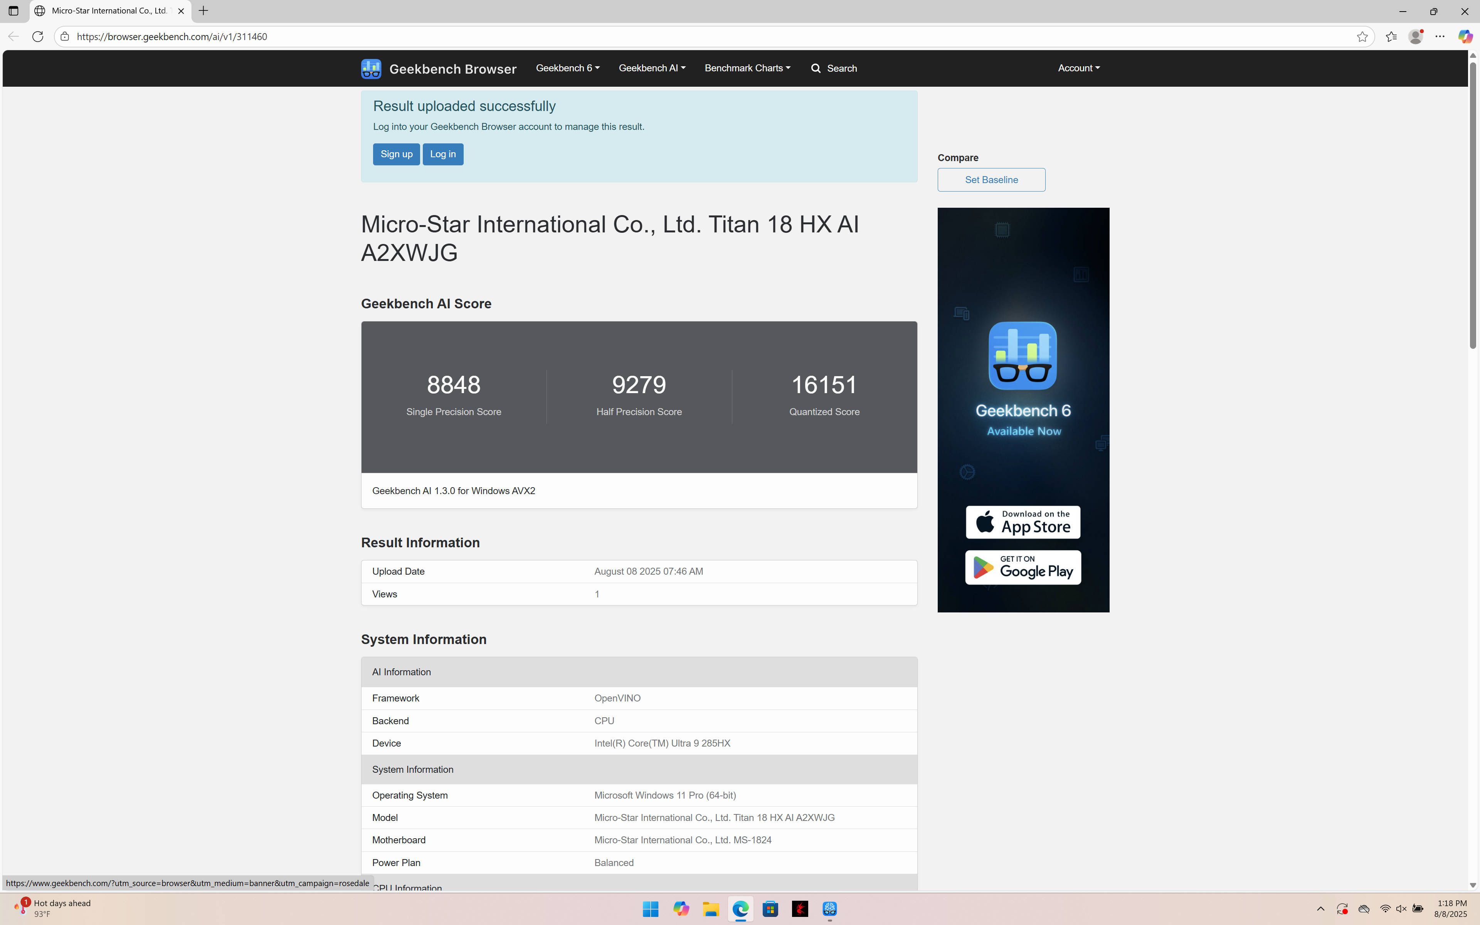1480x925 pixels.
Task: Expand the Geekbench 6 dropdown menu
Action: 568,68
